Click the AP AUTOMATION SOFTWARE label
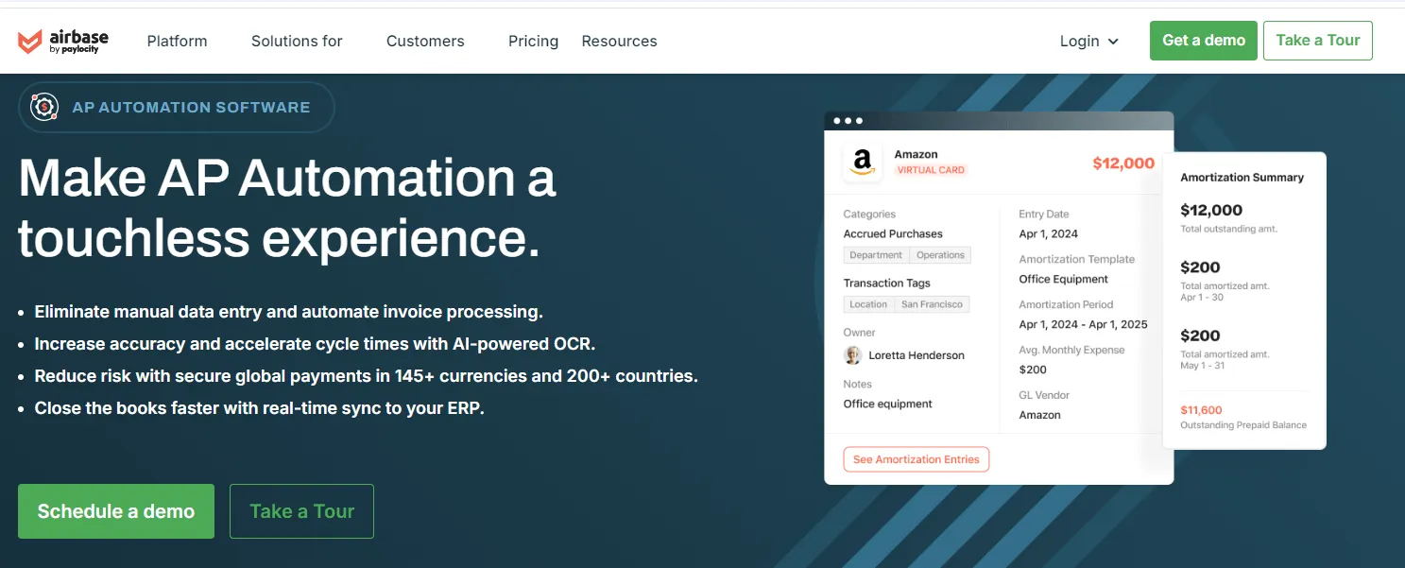The width and height of the screenshot is (1405, 568). pos(191,108)
